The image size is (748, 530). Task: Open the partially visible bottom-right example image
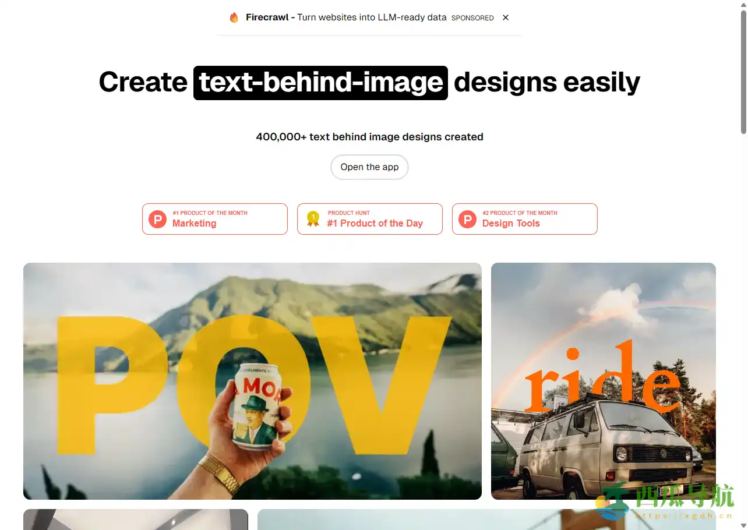click(486, 520)
